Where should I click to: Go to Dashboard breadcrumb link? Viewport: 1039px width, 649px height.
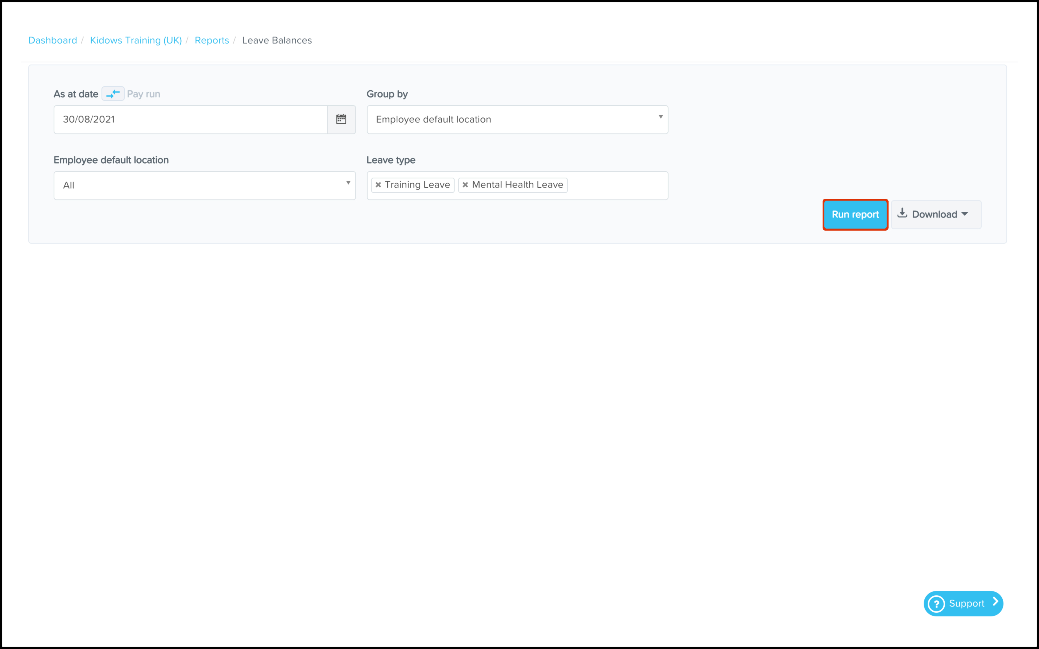click(x=53, y=40)
